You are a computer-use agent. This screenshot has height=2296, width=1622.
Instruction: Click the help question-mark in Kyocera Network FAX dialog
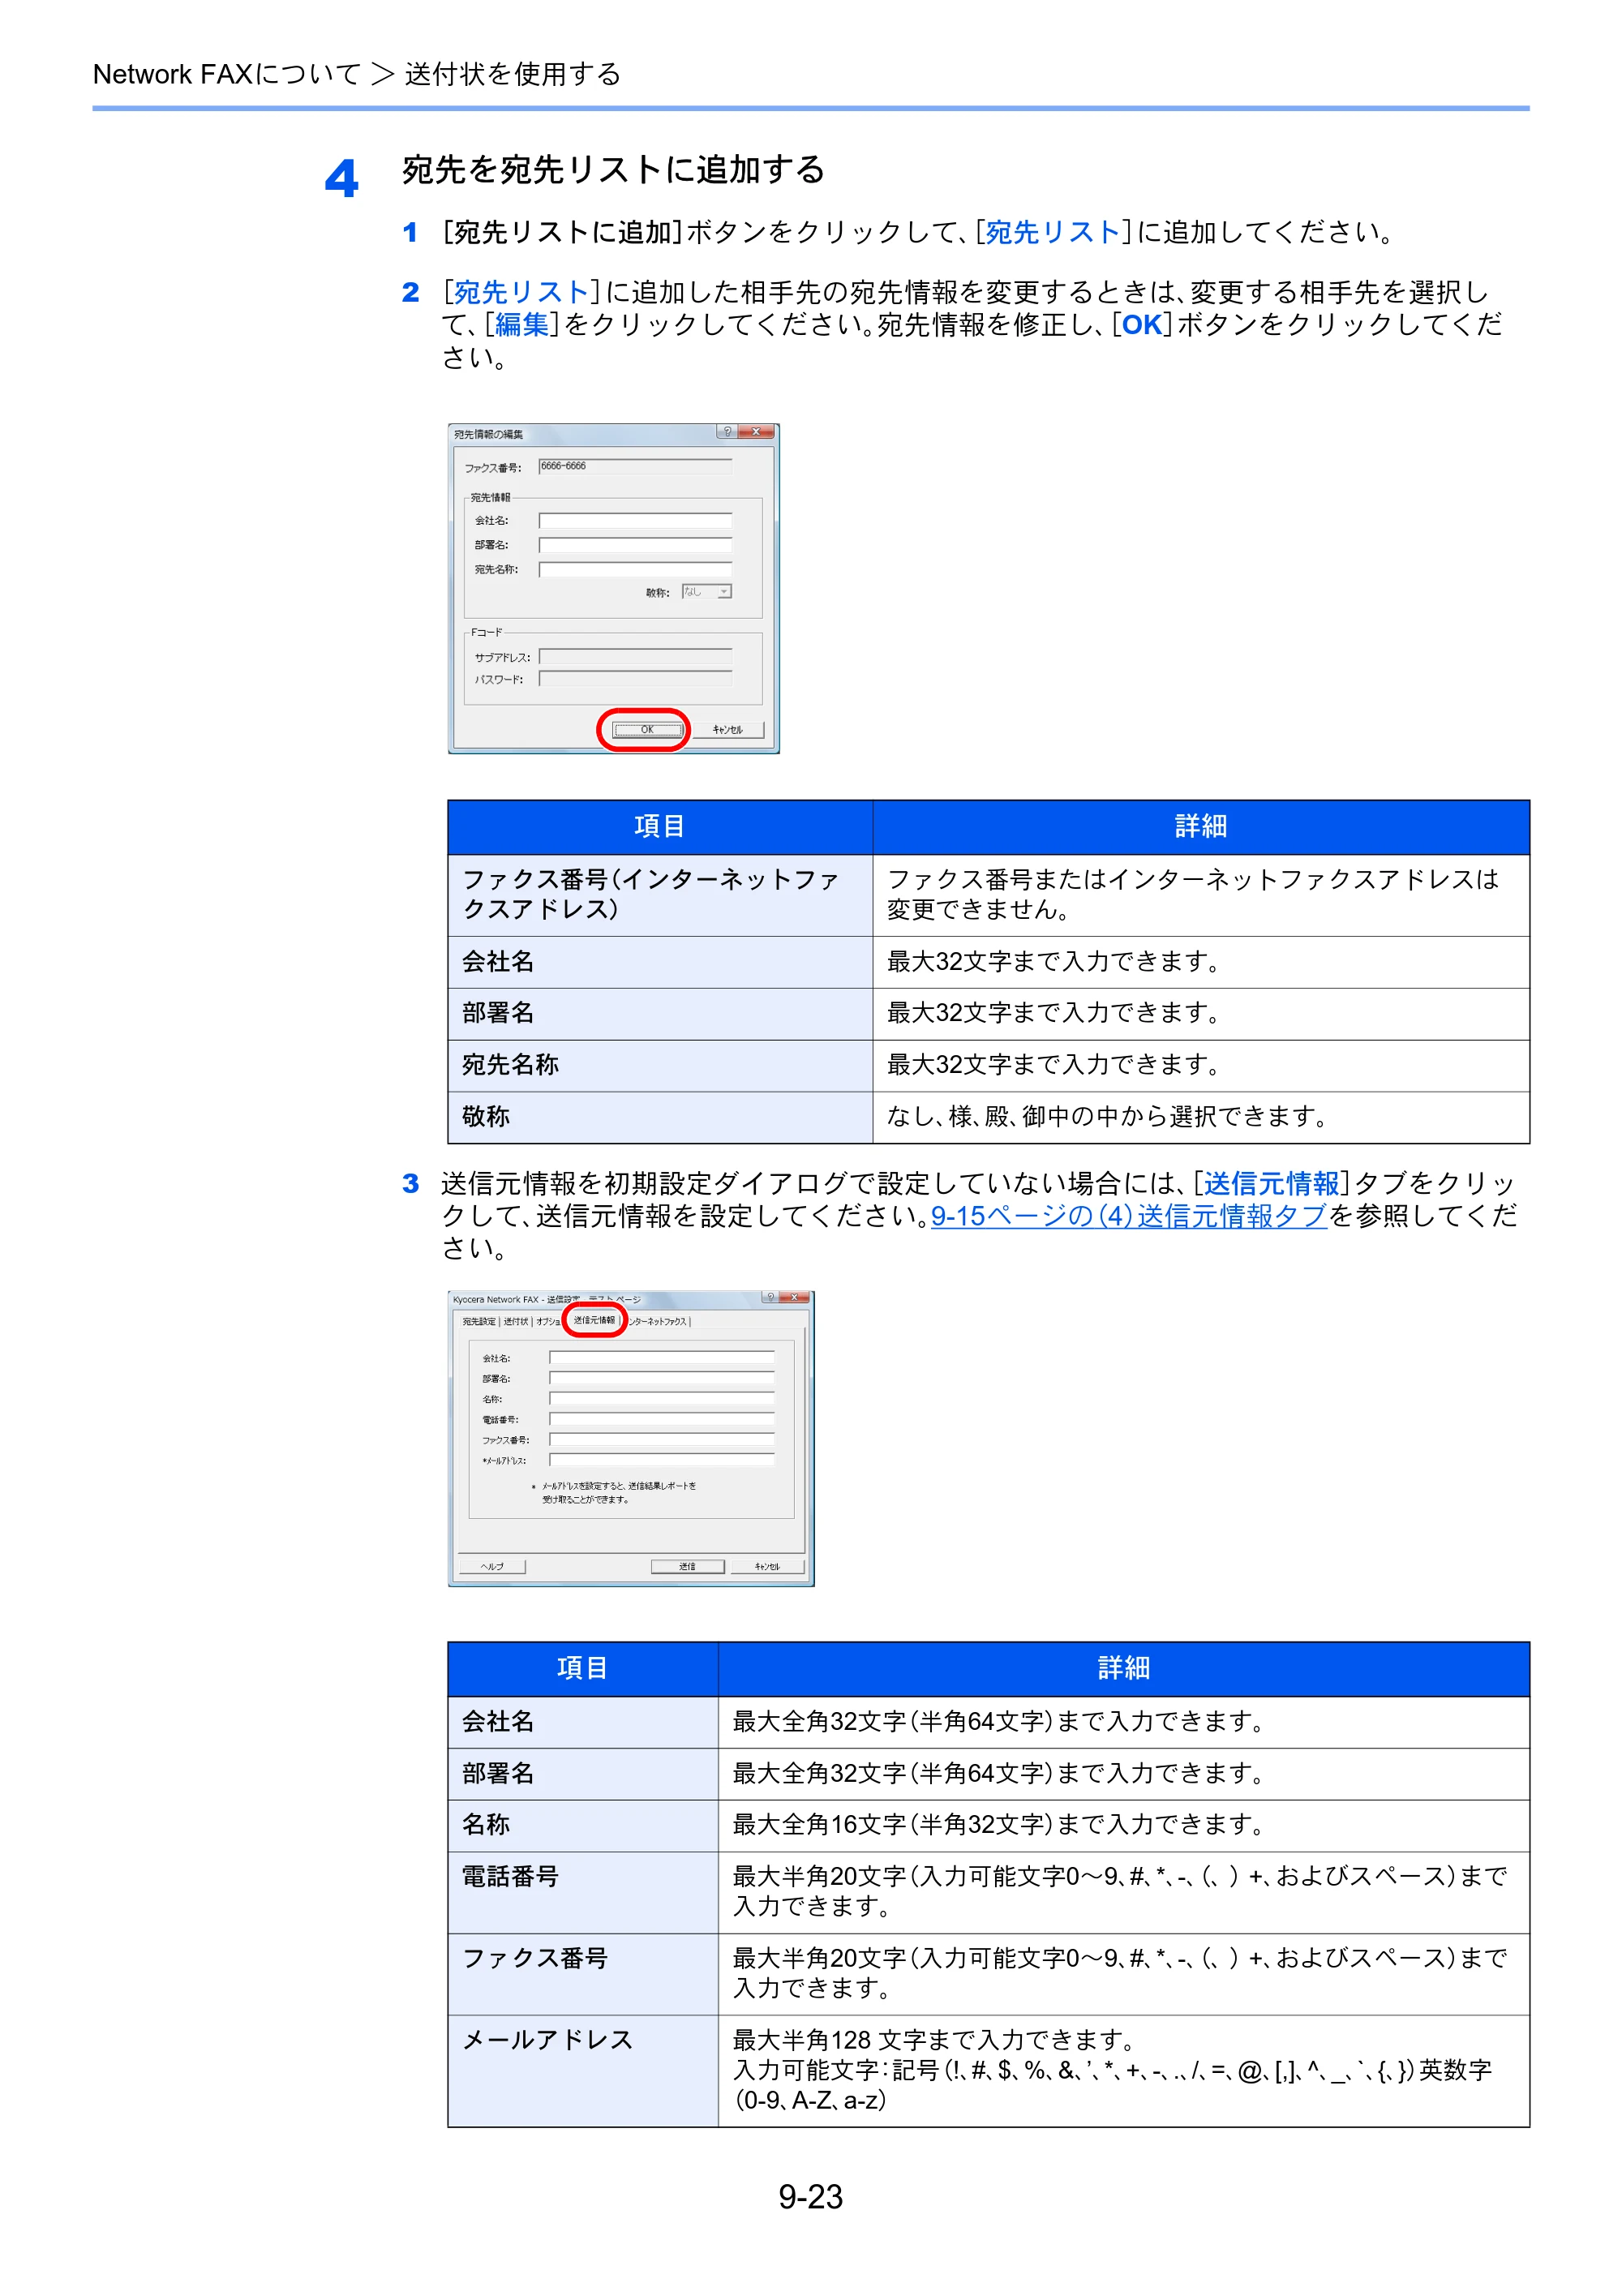tap(770, 1297)
